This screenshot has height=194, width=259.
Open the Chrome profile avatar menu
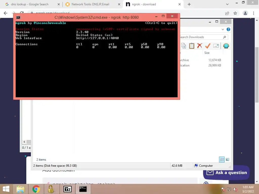coord(245,13)
